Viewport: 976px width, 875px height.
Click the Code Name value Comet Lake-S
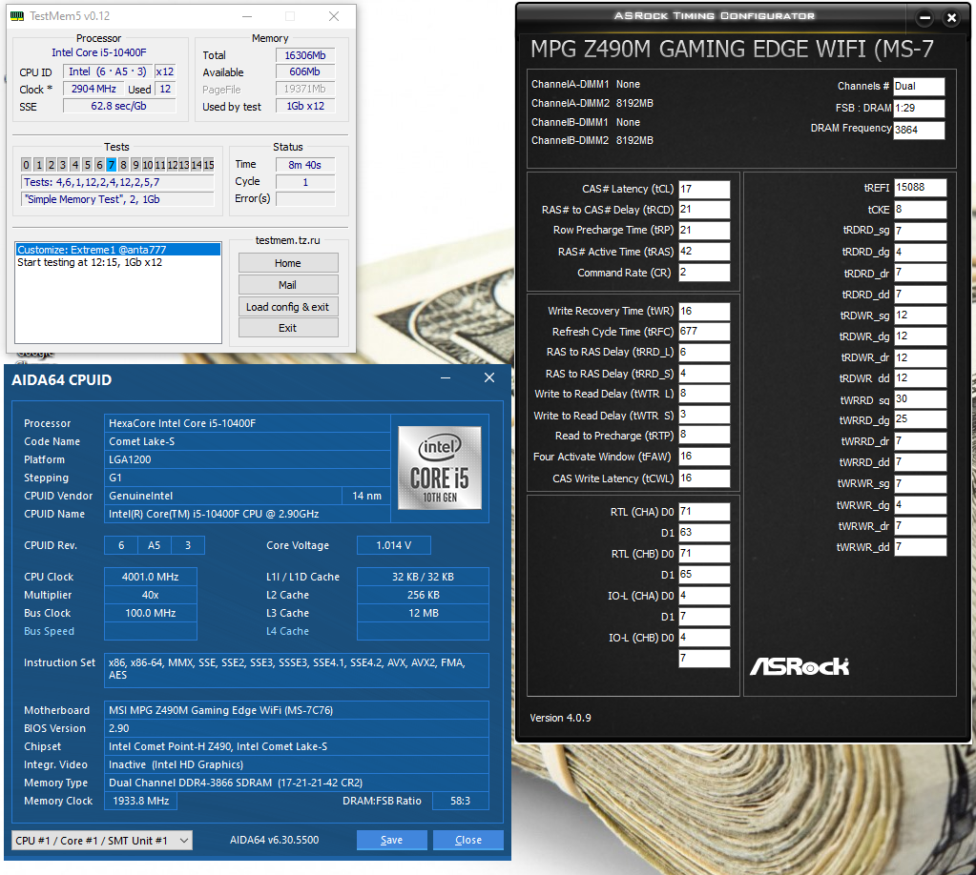click(x=247, y=441)
